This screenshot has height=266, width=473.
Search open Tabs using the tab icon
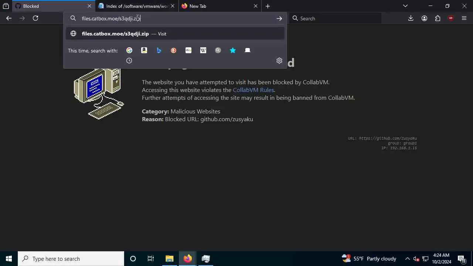click(248, 50)
